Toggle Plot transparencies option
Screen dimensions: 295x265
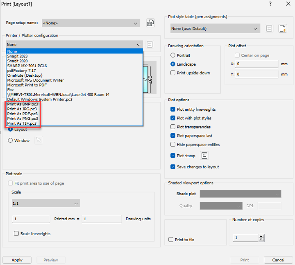tap(173, 127)
